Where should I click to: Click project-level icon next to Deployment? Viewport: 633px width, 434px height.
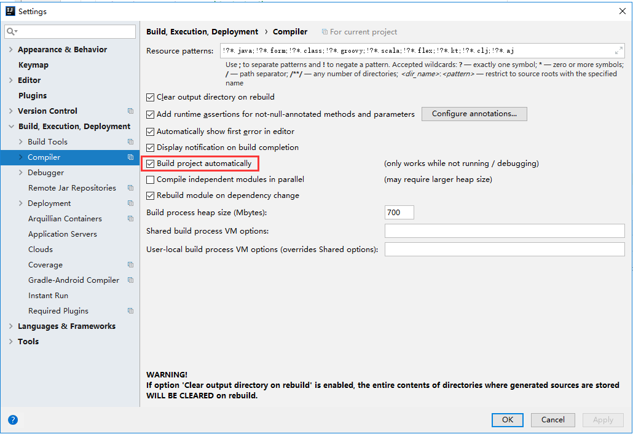click(x=130, y=203)
